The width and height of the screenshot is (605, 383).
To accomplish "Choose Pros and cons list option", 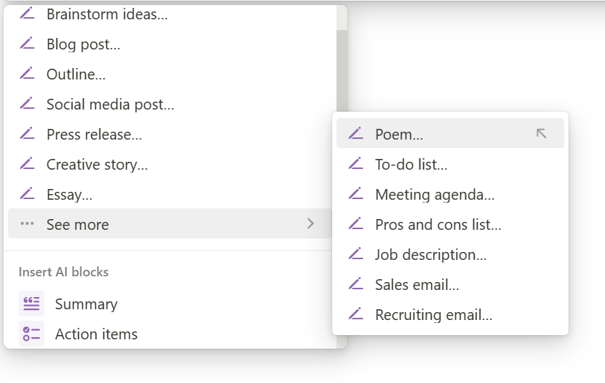I will point(437,224).
